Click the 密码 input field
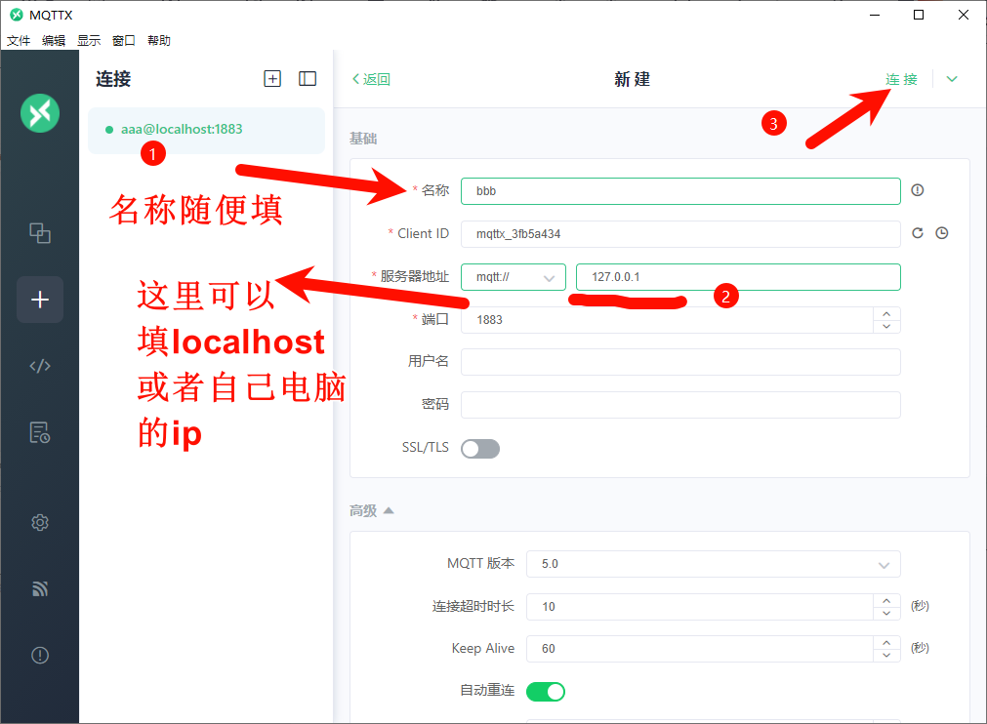This screenshot has height=724, width=987. click(x=680, y=405)
